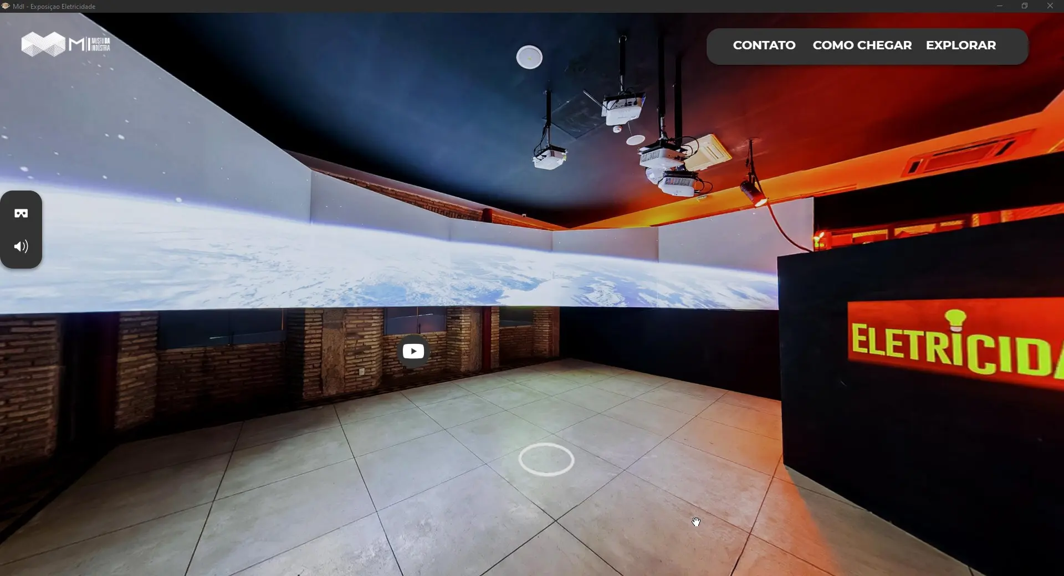Image resolution: width=1064 pixels, height=576 pixels.
Task: Click the app icon in title bar
Action: click(x=6, y=6)
